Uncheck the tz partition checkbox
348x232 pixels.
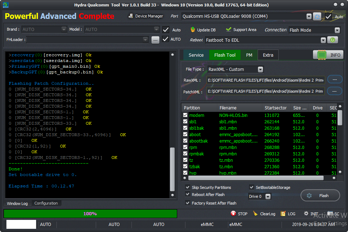tap(185, 160)
